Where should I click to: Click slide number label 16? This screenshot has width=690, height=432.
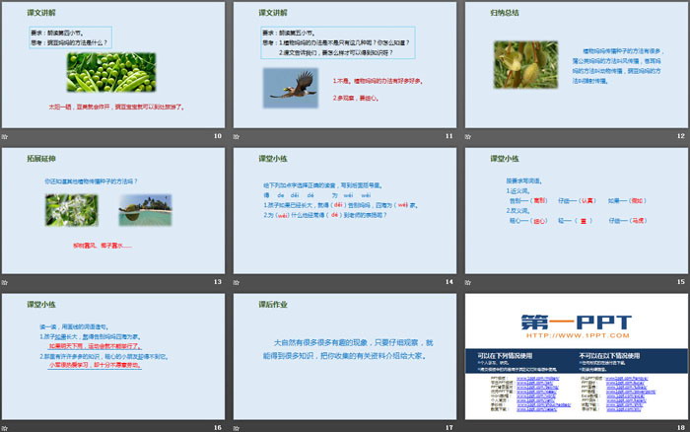click(218, 428)
